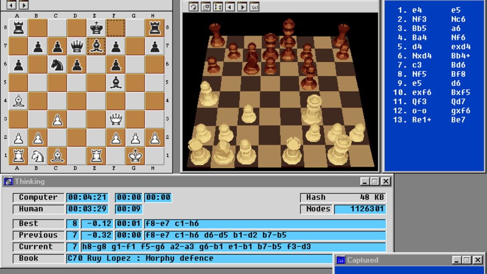Click move 'Nf5' in move list
The height and width of the screenshot is (274, 487).
tap(419, 74)
